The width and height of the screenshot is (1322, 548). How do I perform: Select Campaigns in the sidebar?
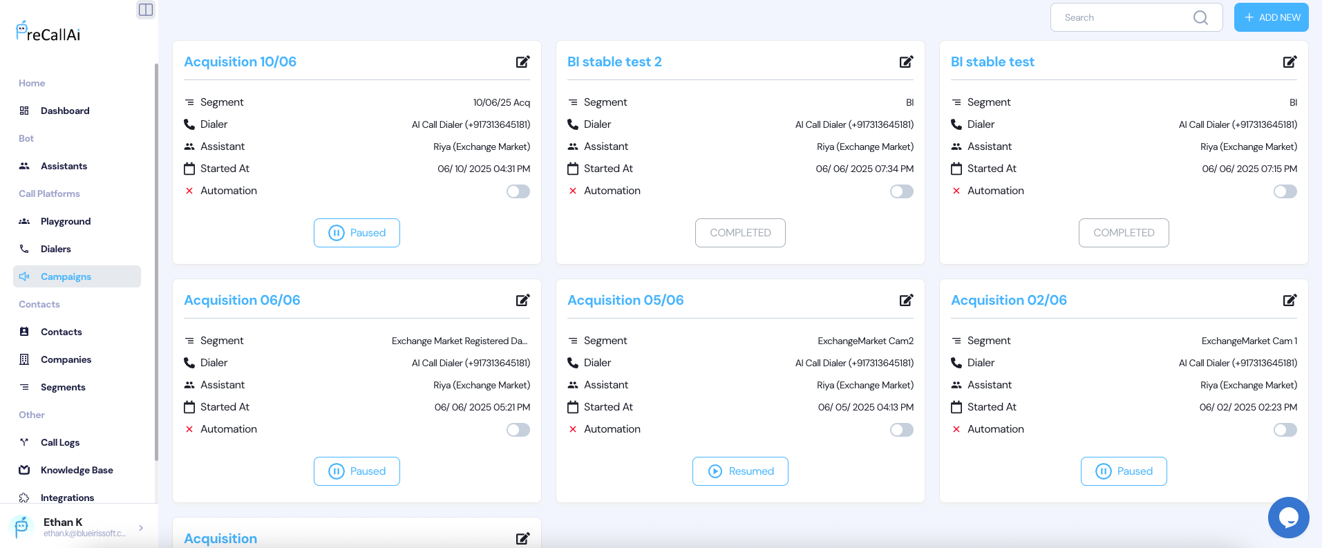(77, 276)
